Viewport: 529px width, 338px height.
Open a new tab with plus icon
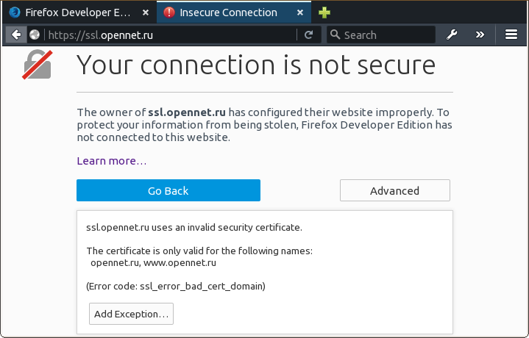click(x=324, y=12)
